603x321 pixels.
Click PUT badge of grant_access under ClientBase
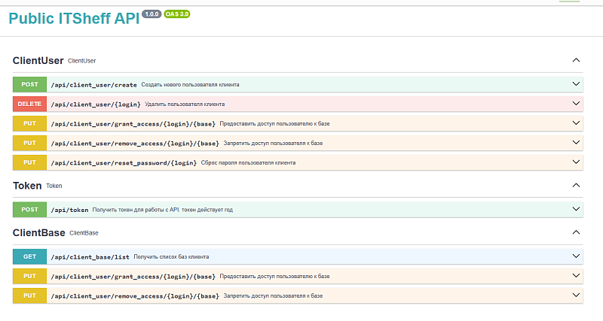pos(29,276)
